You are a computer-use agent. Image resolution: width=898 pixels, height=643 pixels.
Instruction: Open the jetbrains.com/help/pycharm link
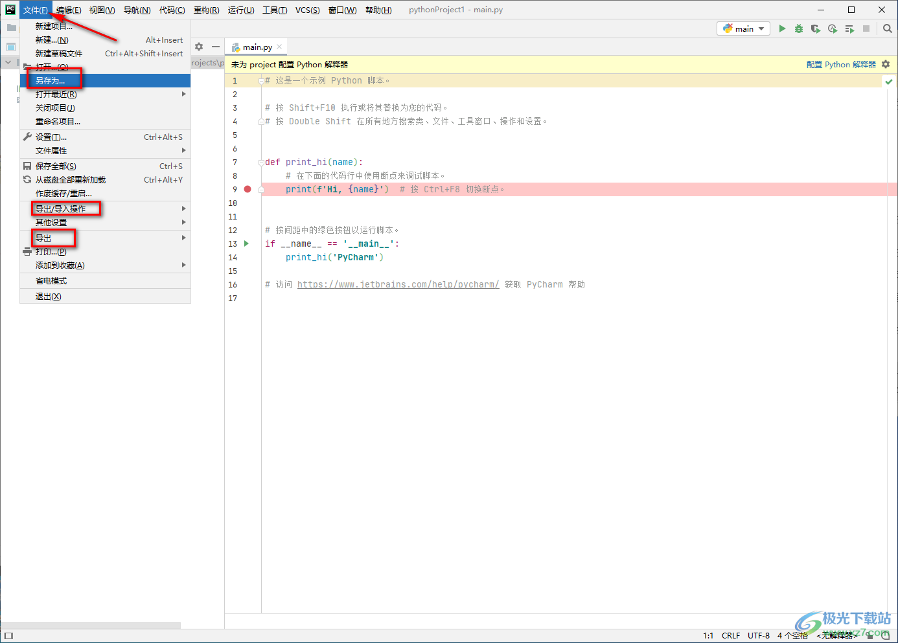[x=398, y=284]
